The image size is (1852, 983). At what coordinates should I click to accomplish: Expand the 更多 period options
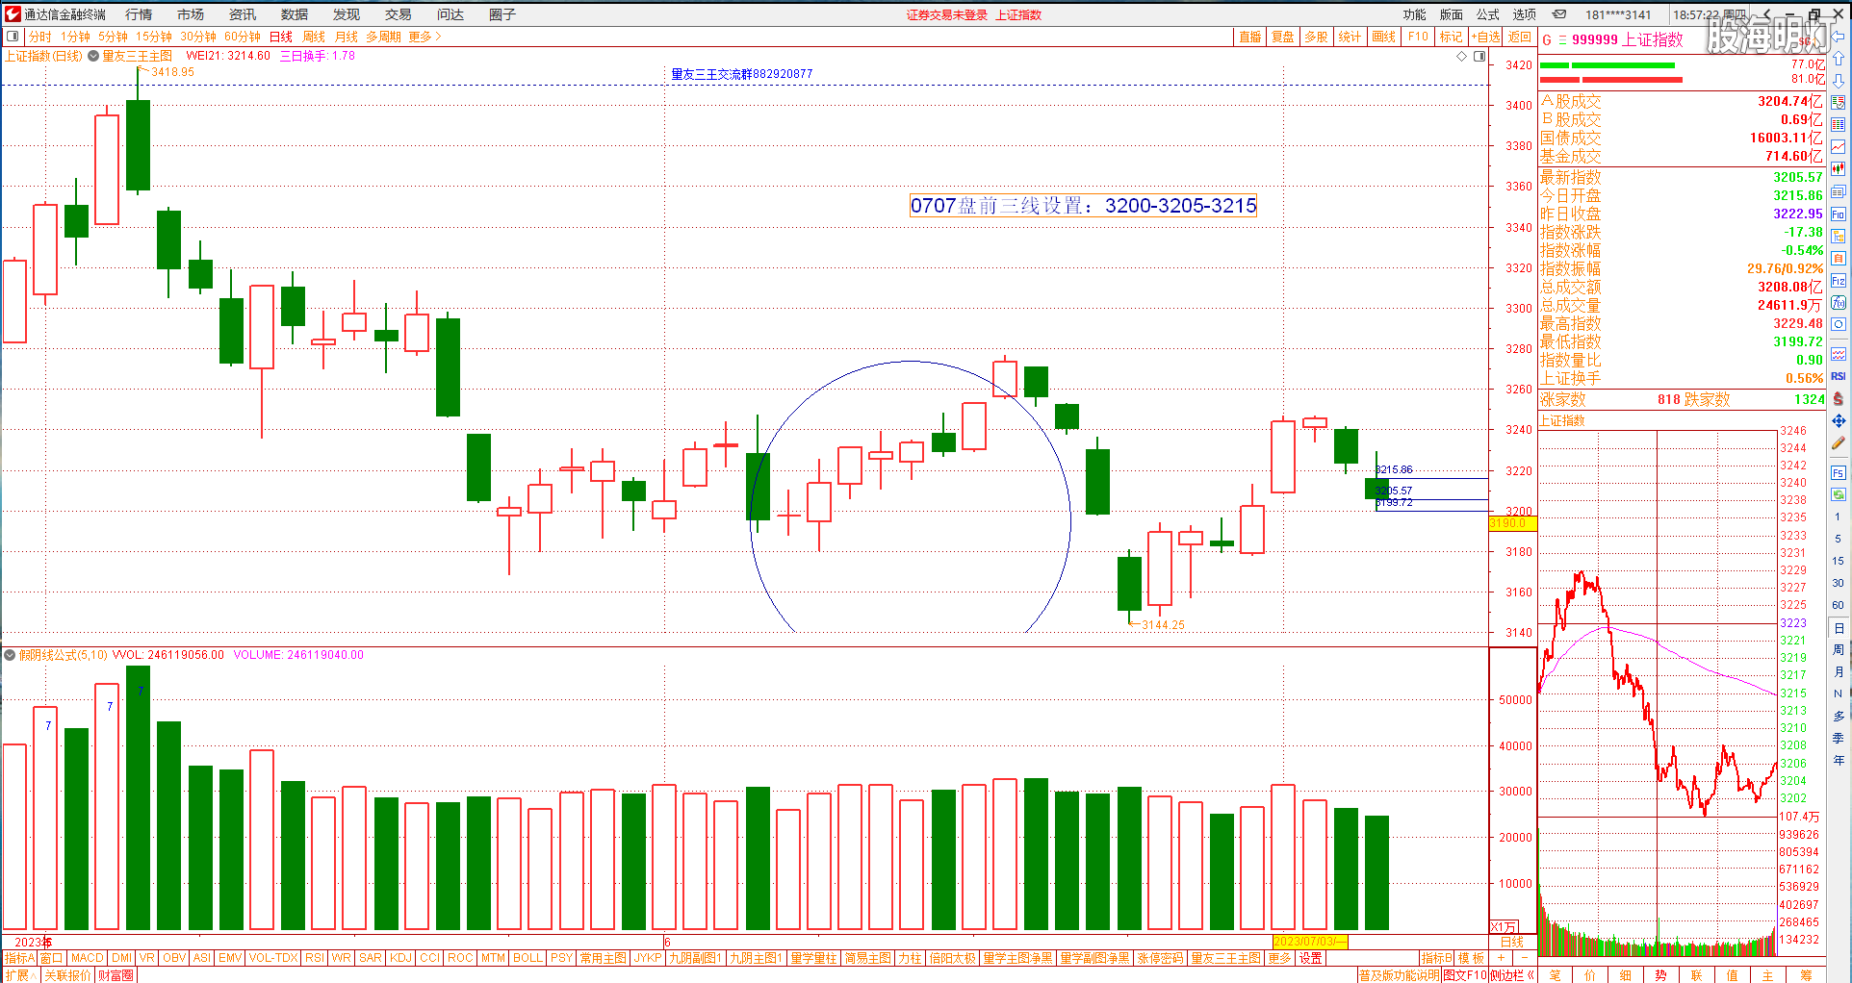pyautogui.click(x=424, y=37)
